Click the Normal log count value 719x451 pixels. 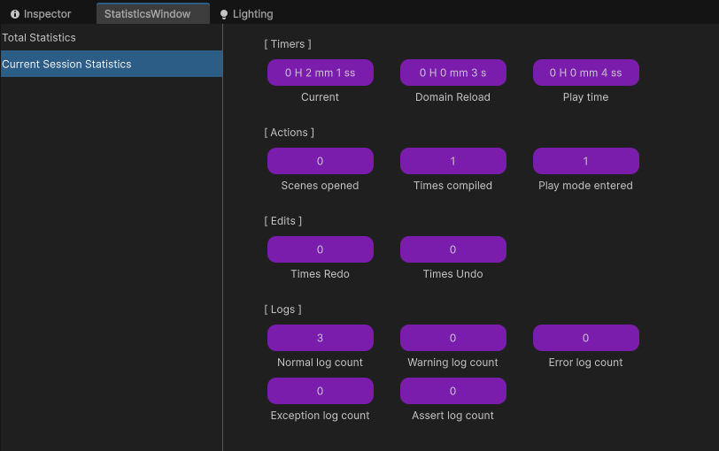pos(320,338)
